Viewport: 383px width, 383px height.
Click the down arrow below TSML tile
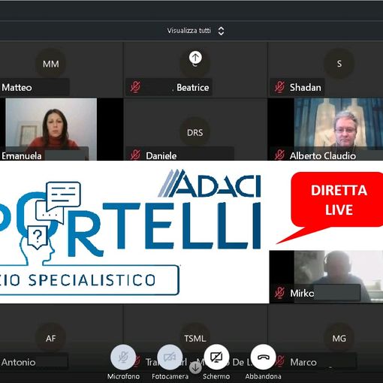tap(195, 367)
